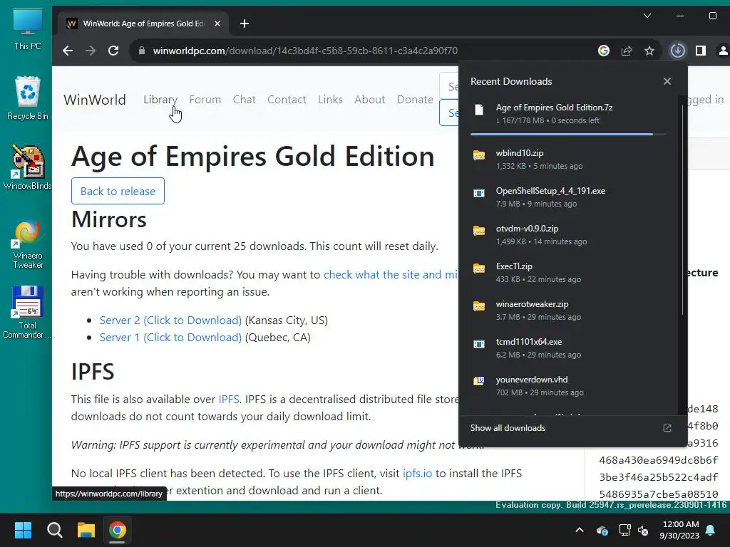The height and width of the screenshot is (547, 730).
Task: Bookmark this page with star icon
Action: click(x=649, y=51)
